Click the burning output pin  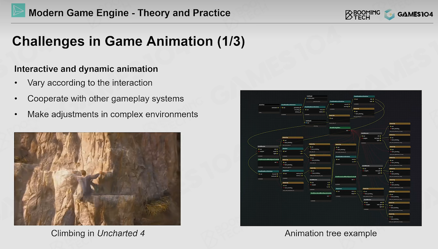coord(349,107)
